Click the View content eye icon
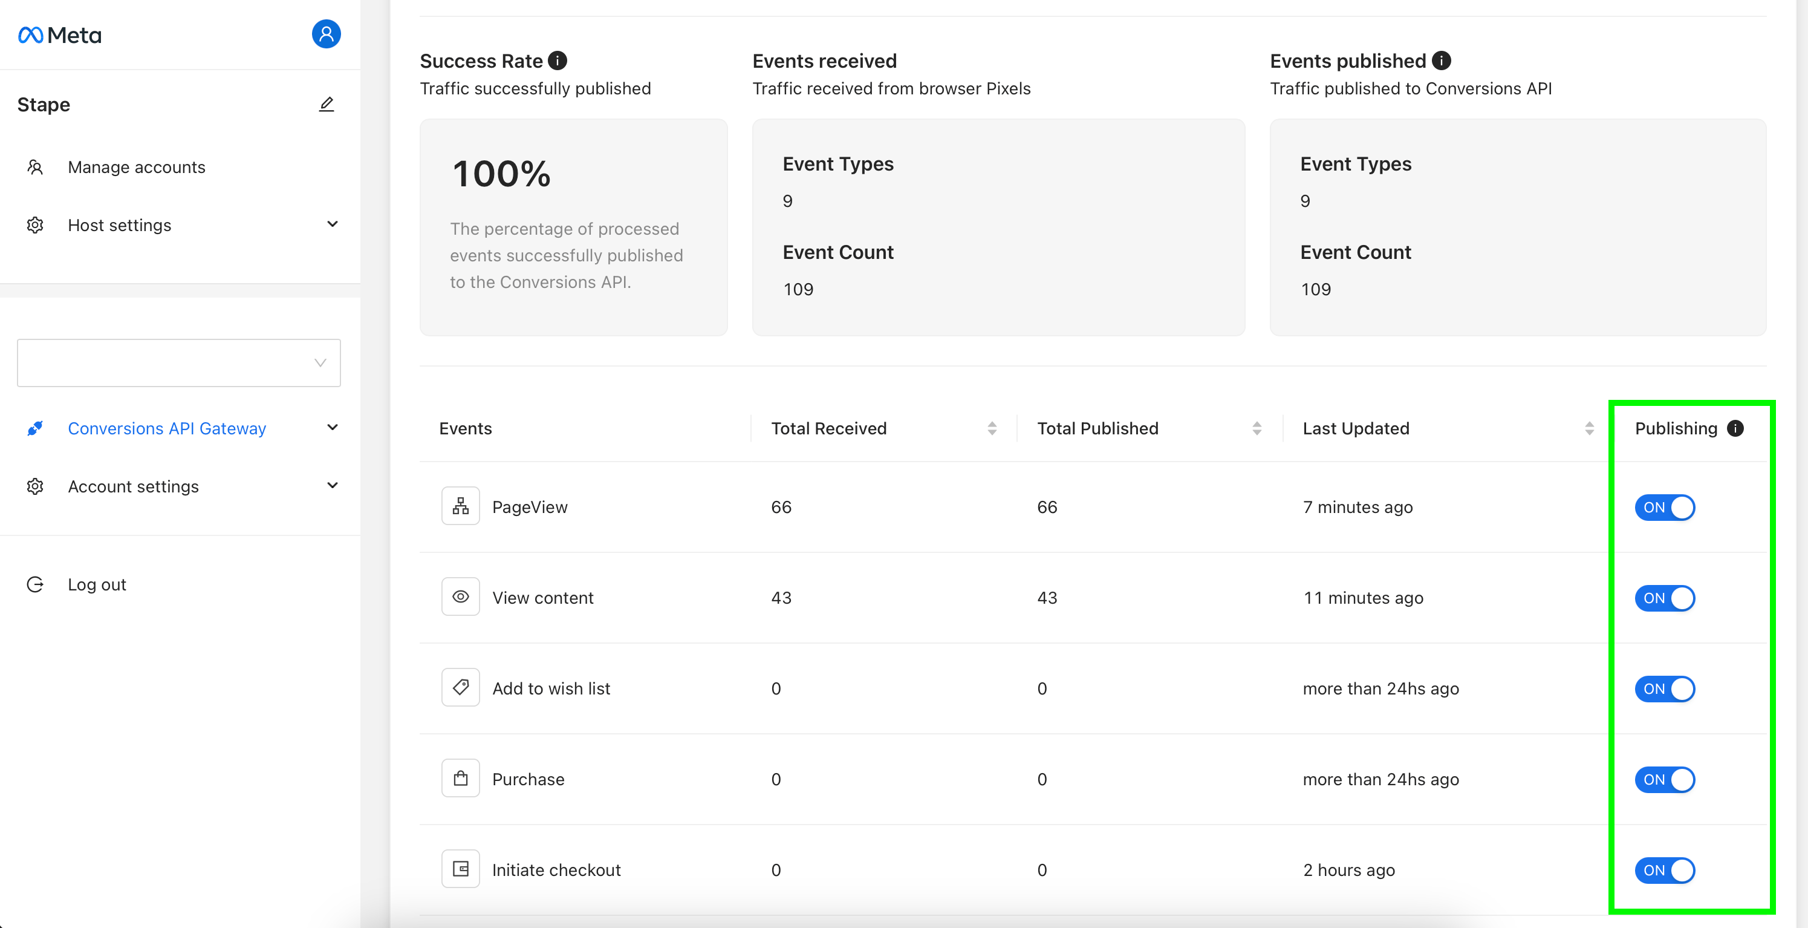The width and height of the screenshot is (1808, 928). [460, 596]
